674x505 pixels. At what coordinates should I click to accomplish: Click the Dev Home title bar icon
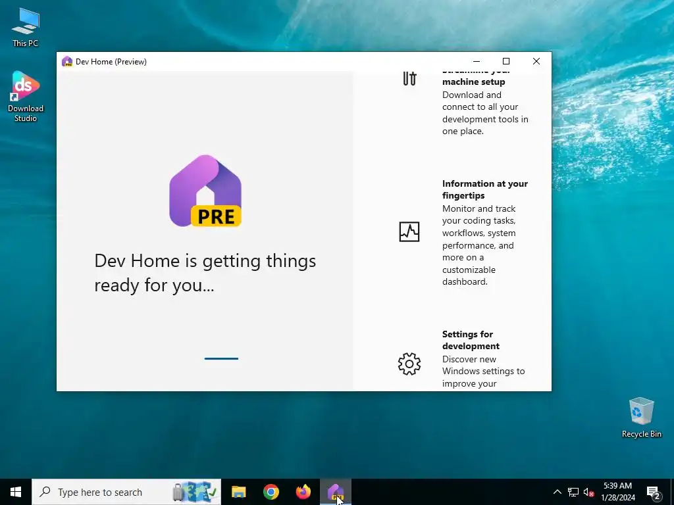click(x=67, y=61)
